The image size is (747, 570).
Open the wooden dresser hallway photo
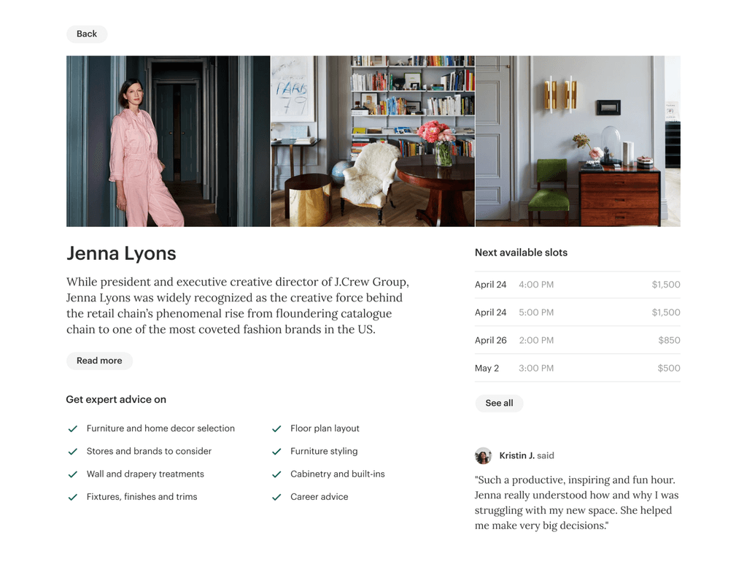578,141
